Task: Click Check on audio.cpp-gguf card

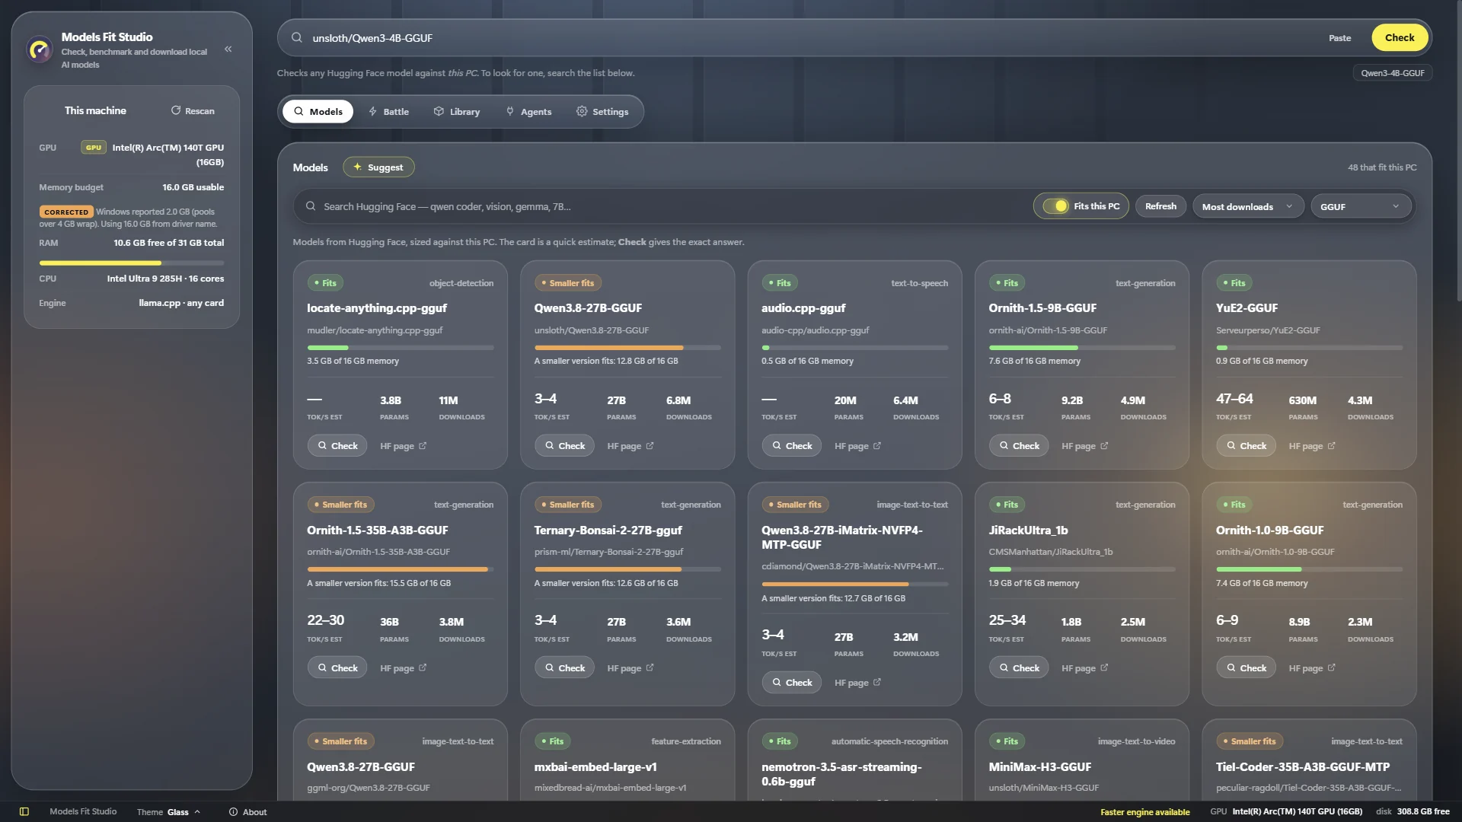Action: pos(791,446)
